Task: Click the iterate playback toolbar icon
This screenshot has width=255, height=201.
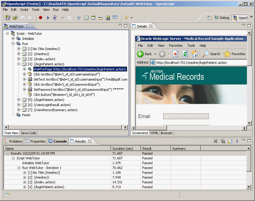Action: pos(55,18)
